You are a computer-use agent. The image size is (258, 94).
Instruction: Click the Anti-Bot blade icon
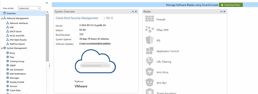(x=150, y=83)
